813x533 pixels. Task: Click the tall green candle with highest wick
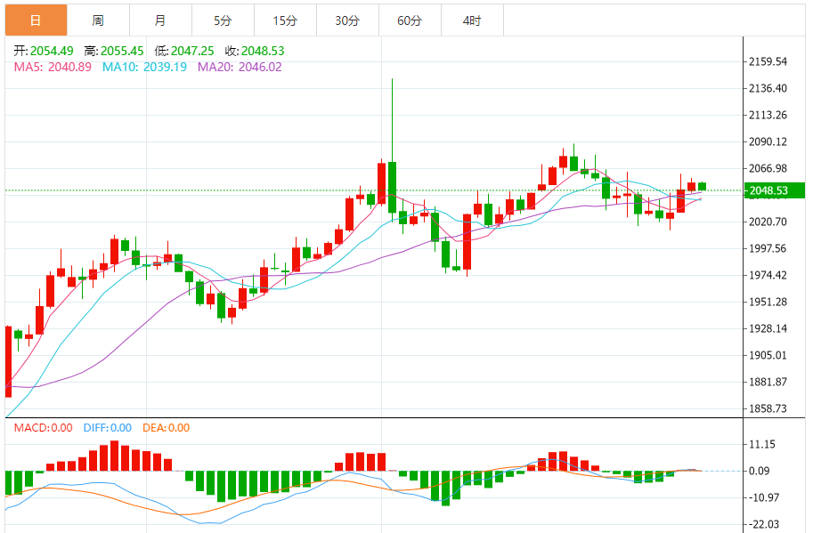coord(392,188)
